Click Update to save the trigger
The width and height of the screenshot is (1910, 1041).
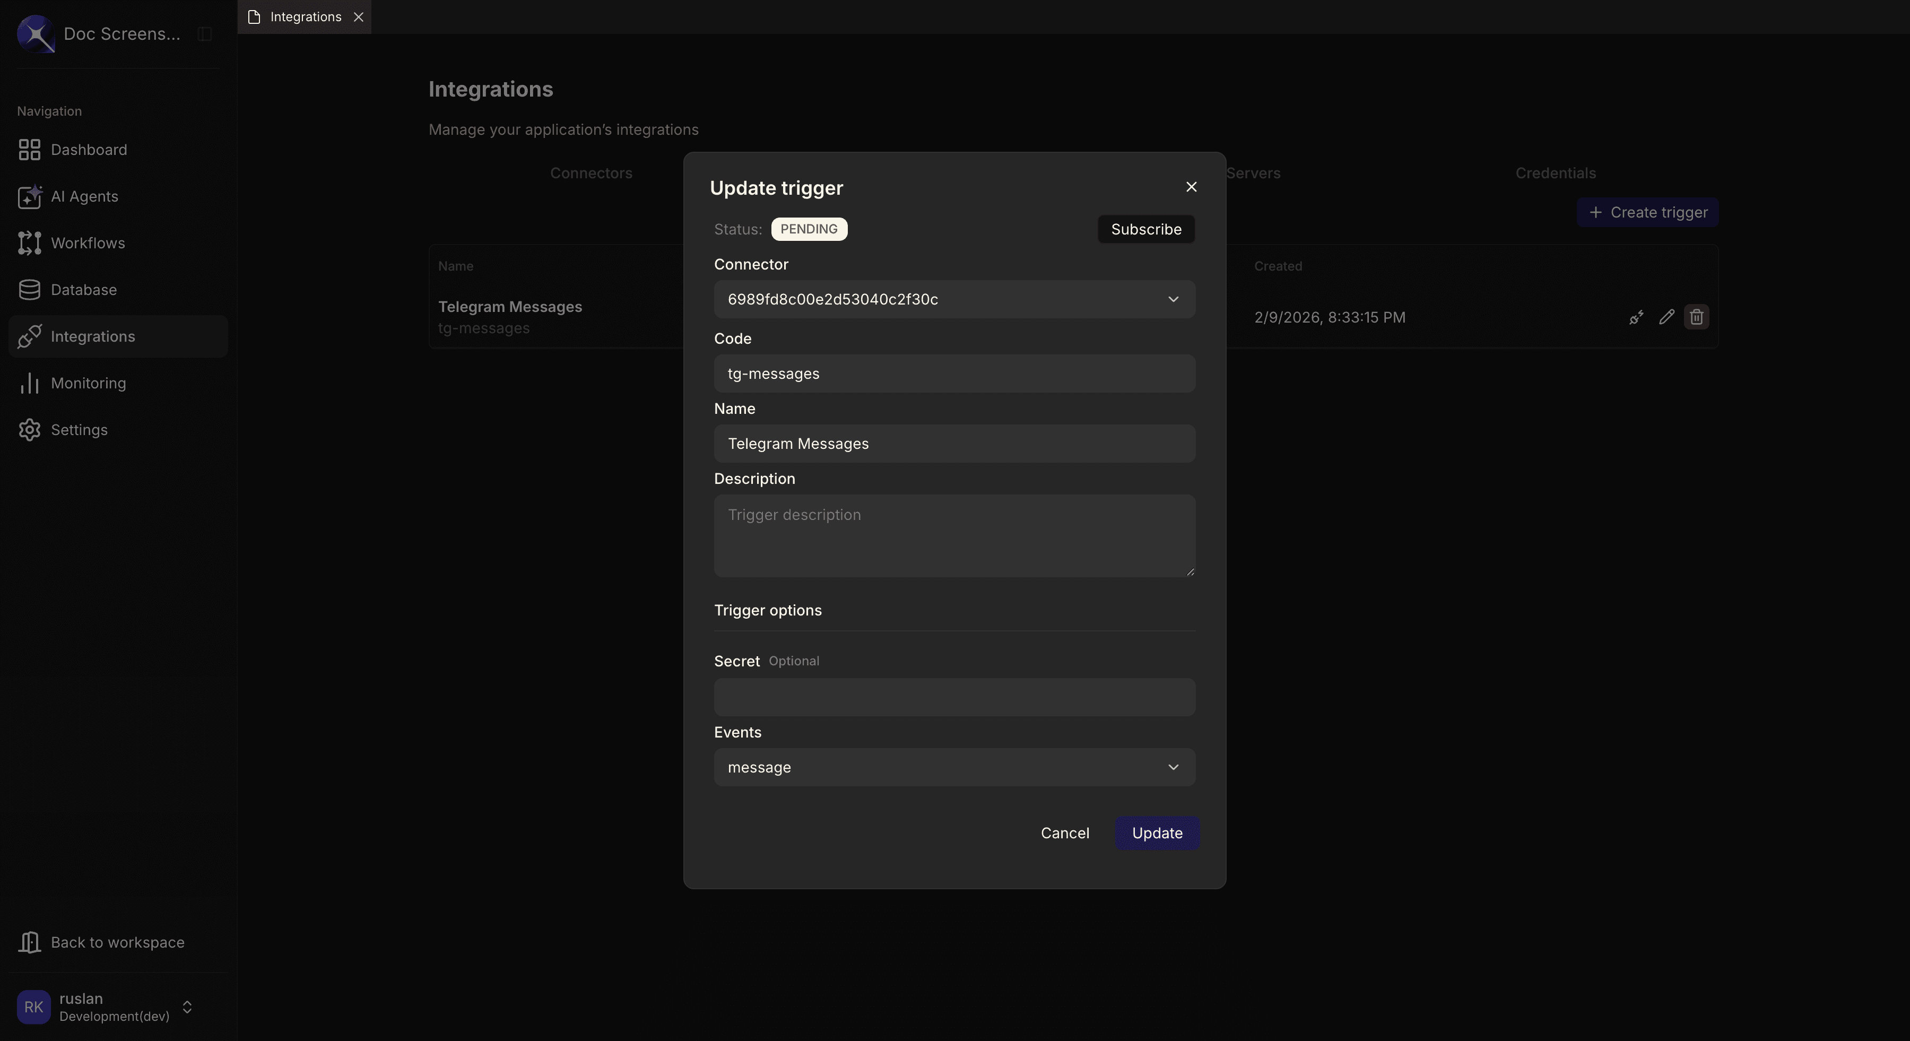point(1157,832)
